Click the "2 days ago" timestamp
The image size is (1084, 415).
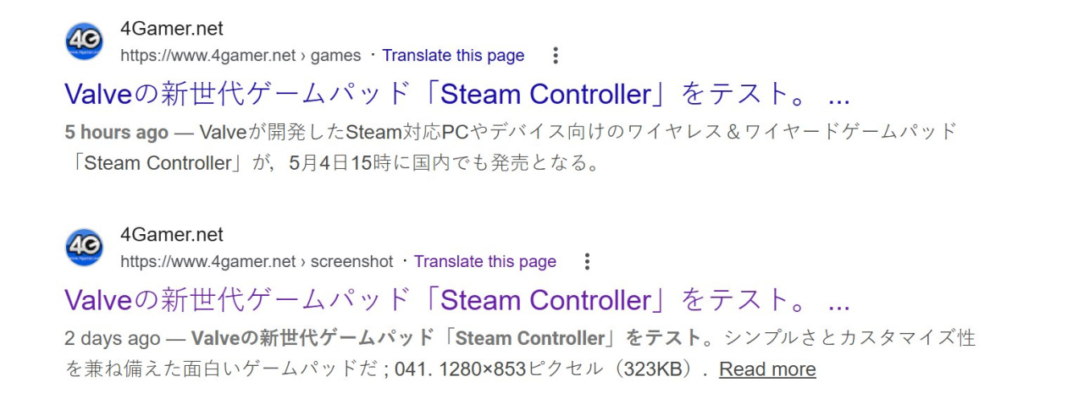point(111,339)
